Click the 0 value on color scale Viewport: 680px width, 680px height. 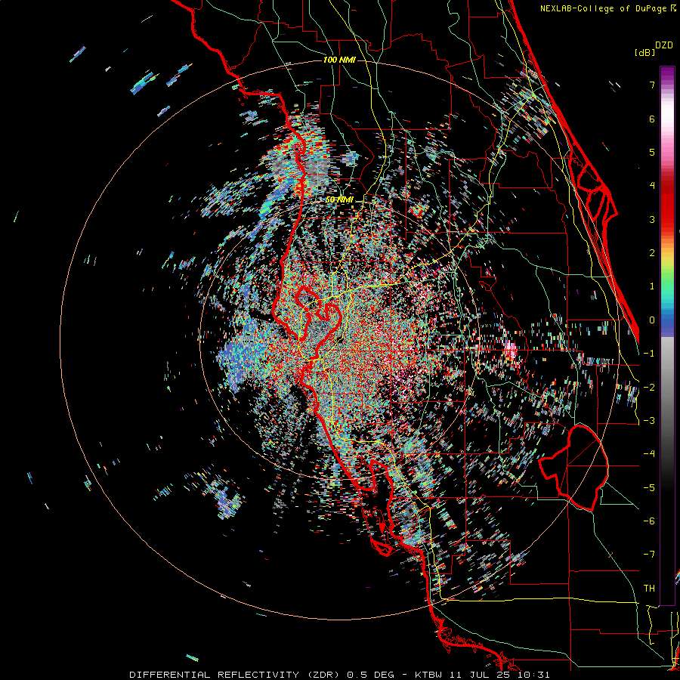point(652,320)
